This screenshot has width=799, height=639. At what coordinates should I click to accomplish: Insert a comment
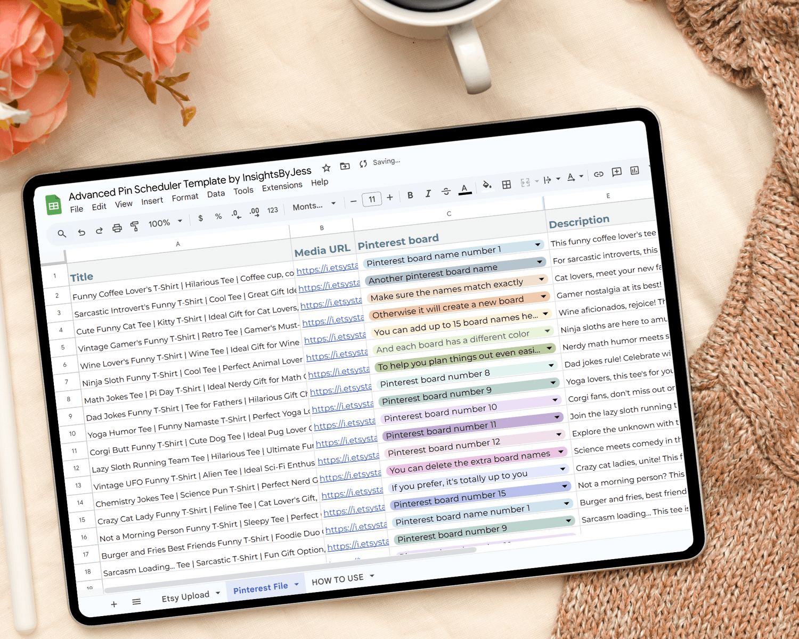tap(617, 172)
